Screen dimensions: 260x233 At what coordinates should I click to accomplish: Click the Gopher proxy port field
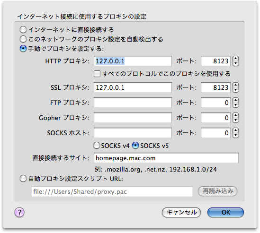(215, 118)
